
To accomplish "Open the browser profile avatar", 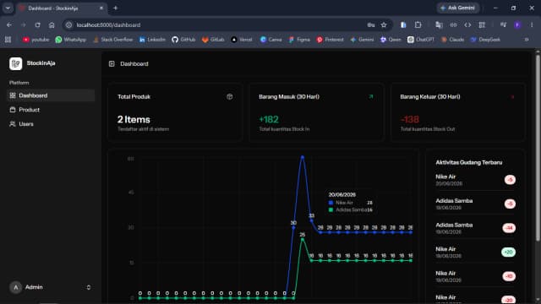I will point(517,24).
